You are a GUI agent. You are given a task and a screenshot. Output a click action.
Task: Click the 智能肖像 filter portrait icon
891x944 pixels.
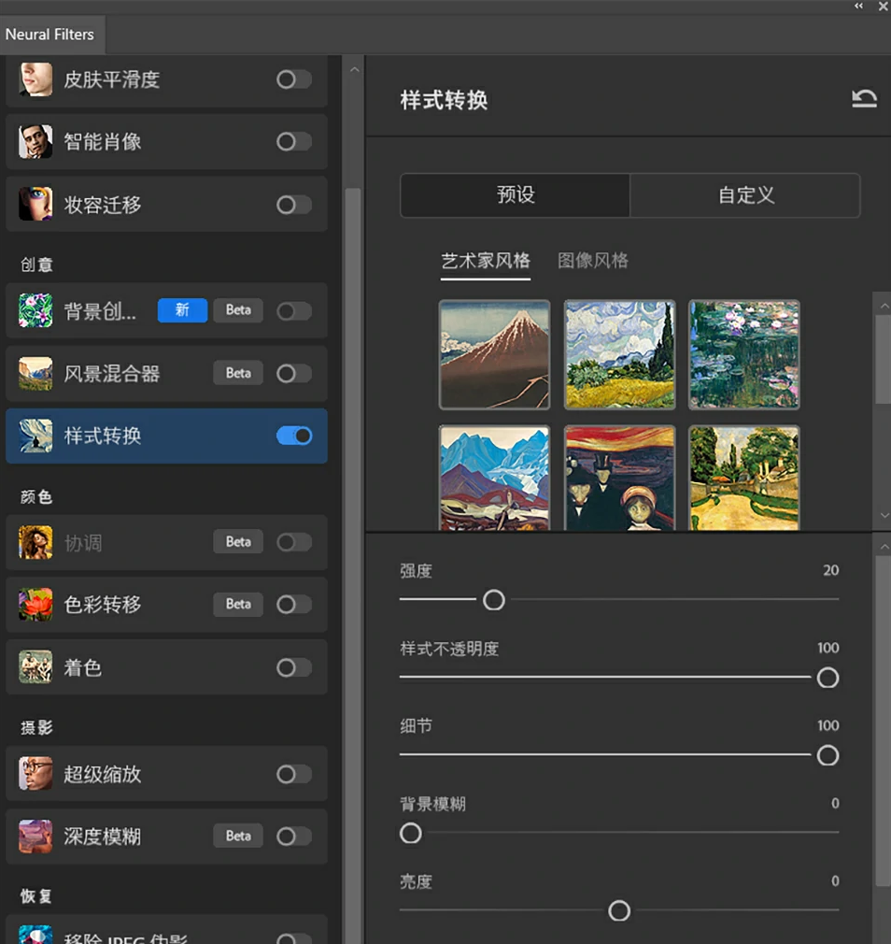point(35,141)
